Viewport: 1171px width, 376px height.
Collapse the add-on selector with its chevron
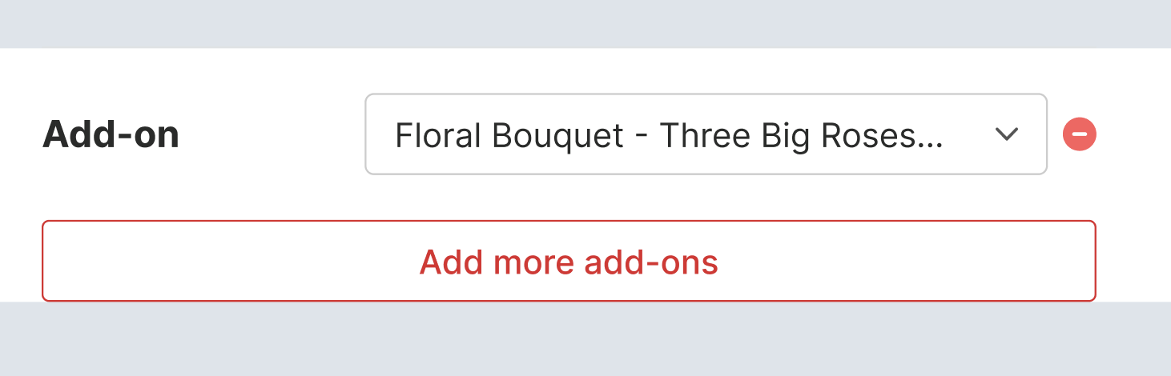[x=1005, y=134]
